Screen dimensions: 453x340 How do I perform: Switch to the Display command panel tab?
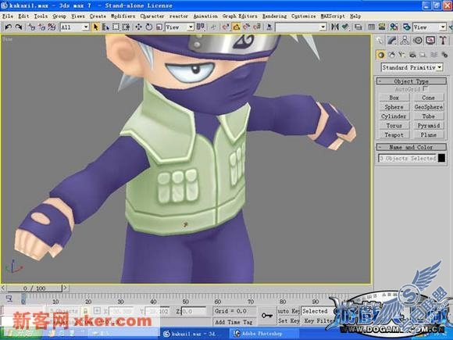click(x=430, y=40)
